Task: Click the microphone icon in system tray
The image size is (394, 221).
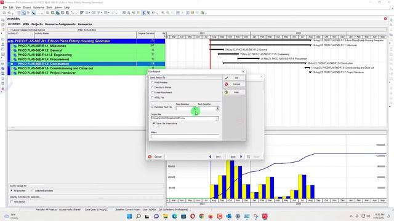Action: (x=357, y=216)
